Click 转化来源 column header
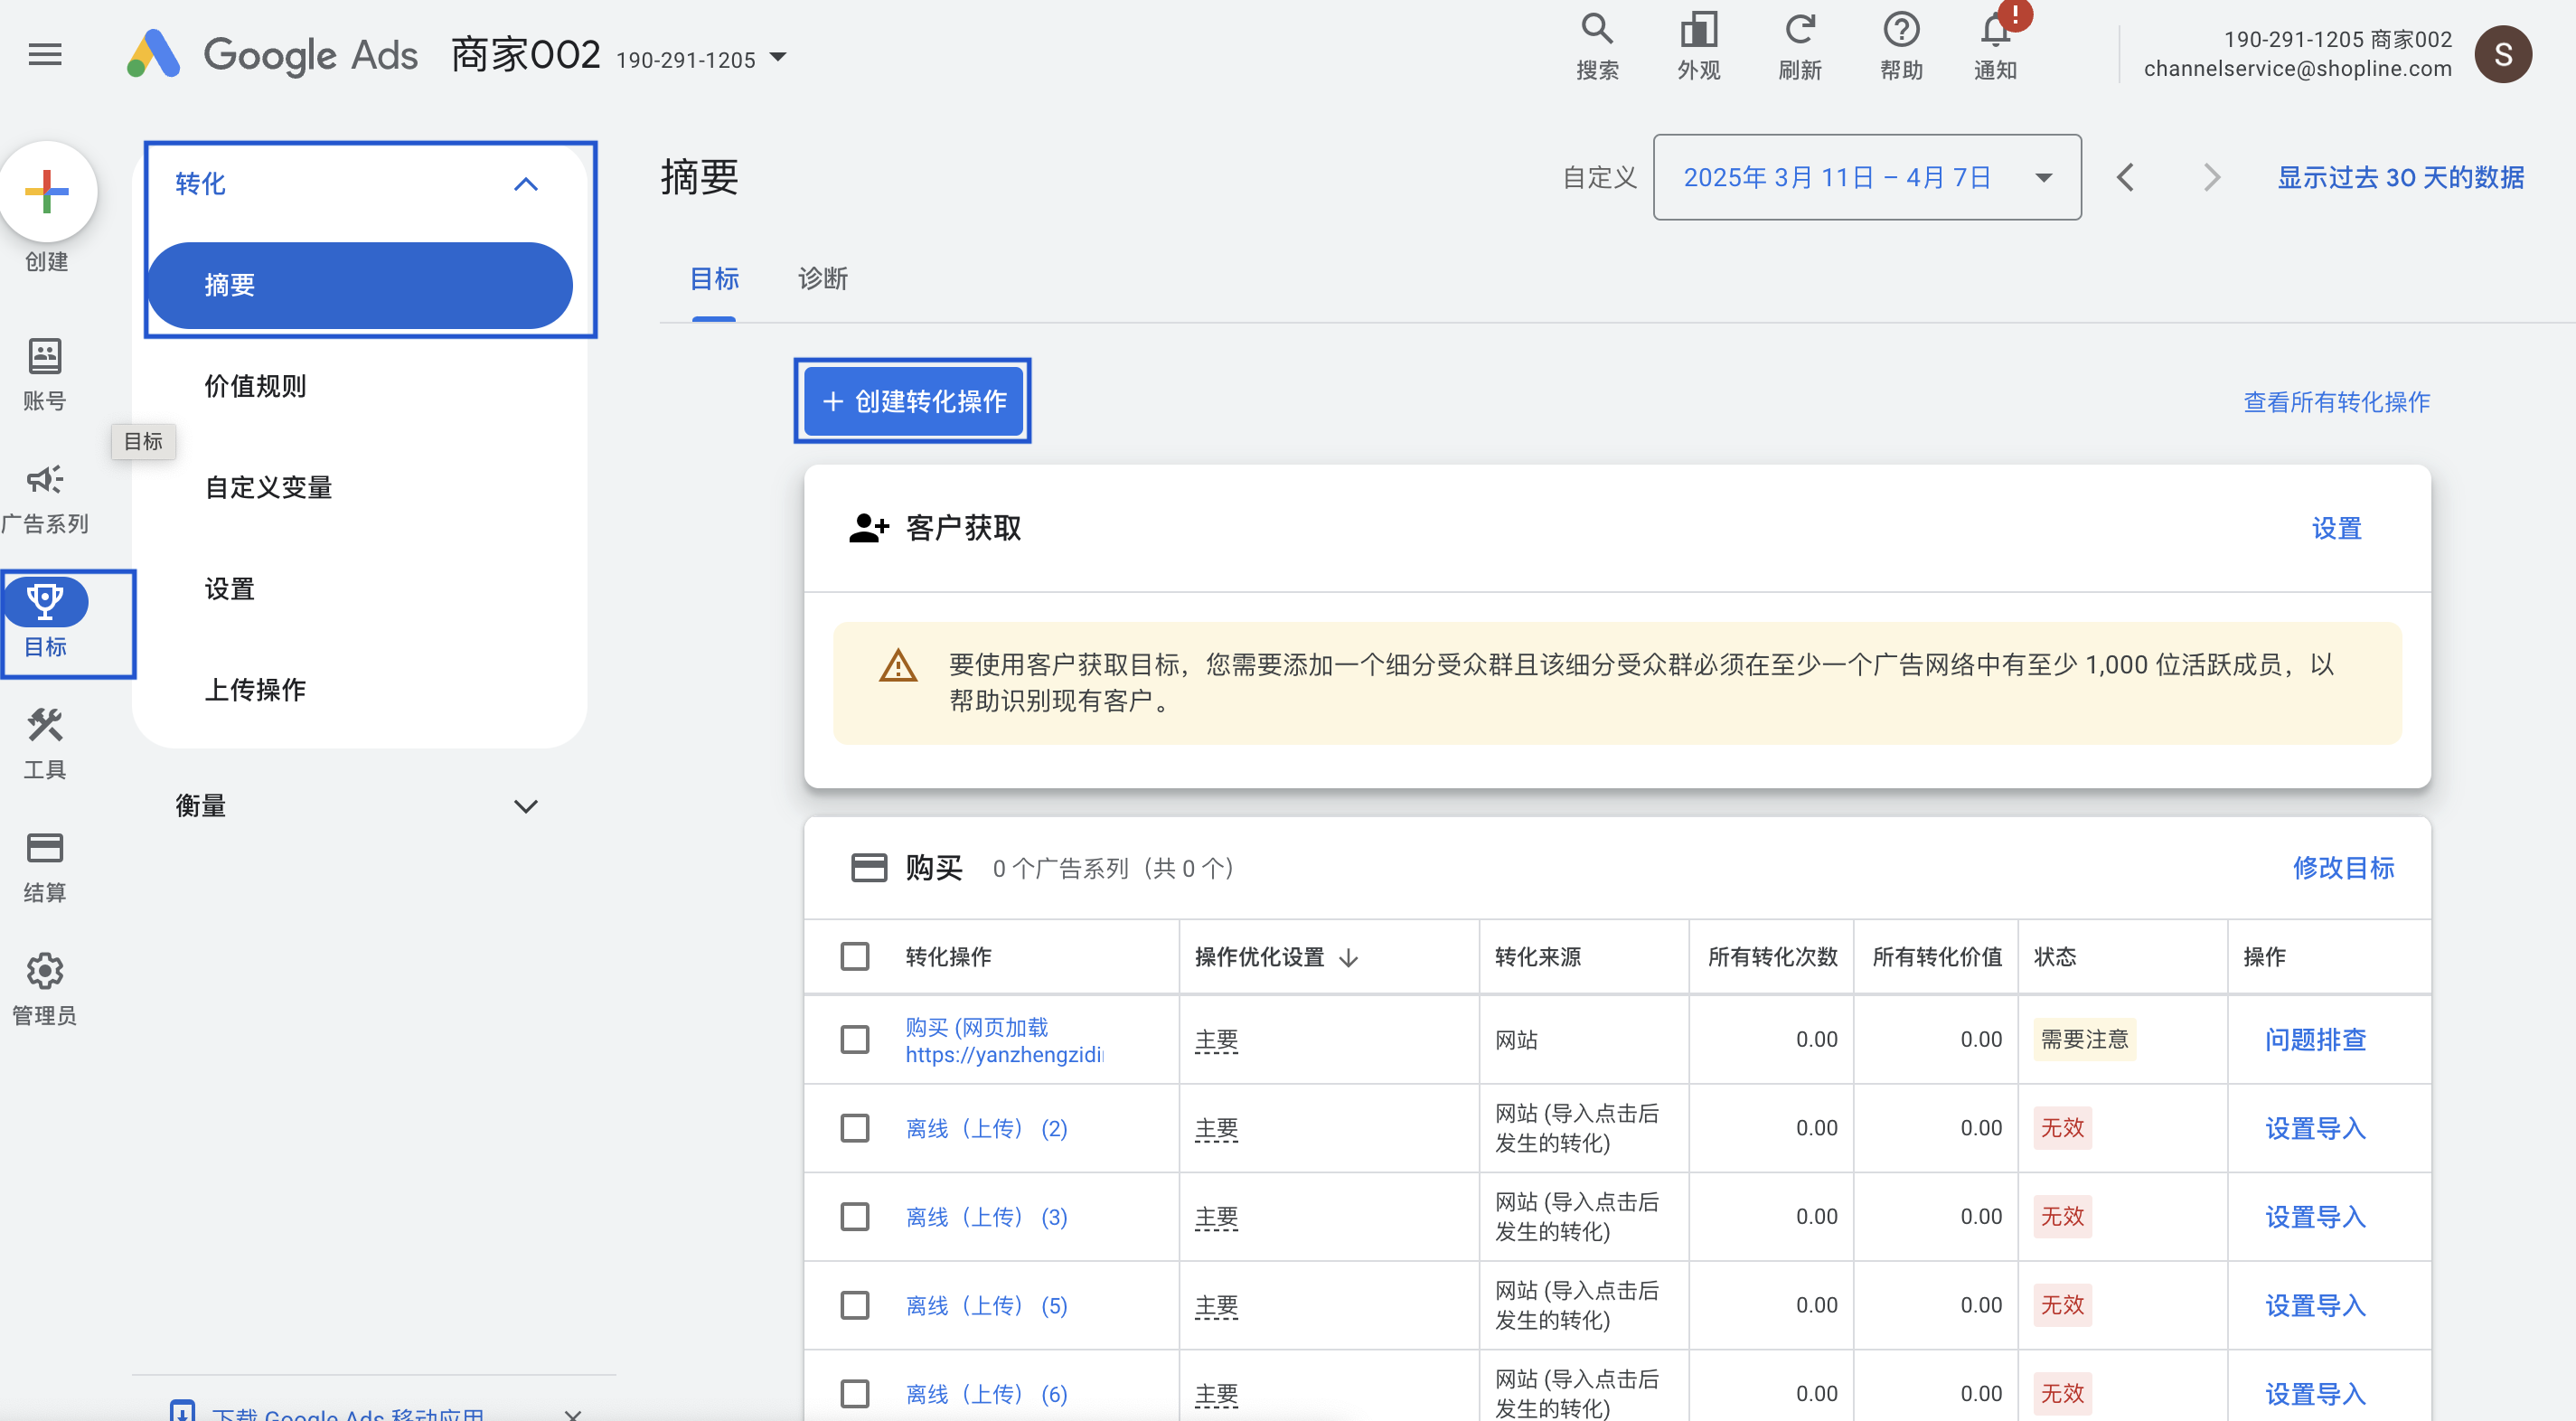The width and height of the screenshot is (2576, 1421). 1538,957
